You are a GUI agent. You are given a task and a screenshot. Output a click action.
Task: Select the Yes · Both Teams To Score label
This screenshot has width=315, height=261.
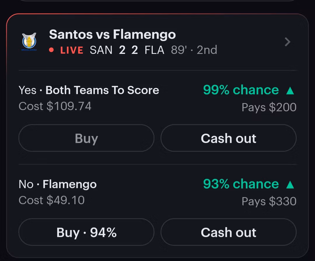(x=89, y=90)
